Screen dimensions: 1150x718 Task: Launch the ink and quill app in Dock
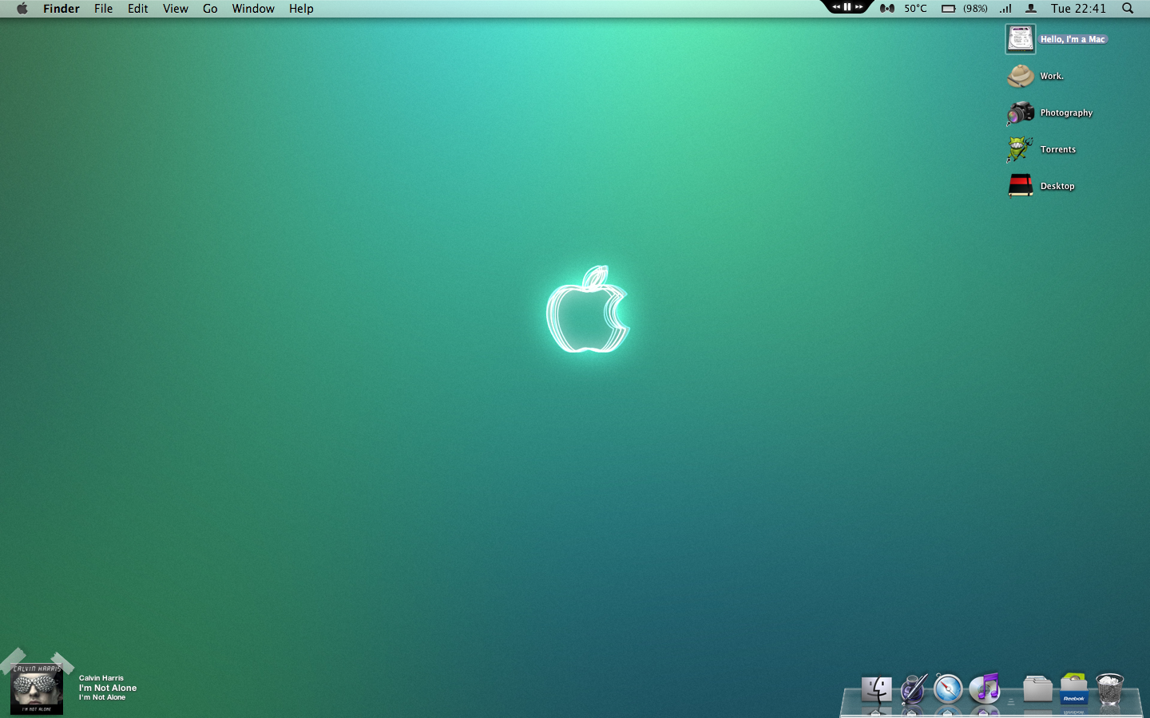point(913,689)
